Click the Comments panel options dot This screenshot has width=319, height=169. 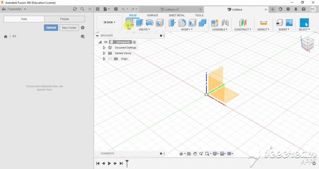pyautogui.click(x=161, y=154)
